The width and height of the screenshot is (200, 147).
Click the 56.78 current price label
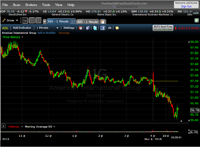tap(195, 110)
